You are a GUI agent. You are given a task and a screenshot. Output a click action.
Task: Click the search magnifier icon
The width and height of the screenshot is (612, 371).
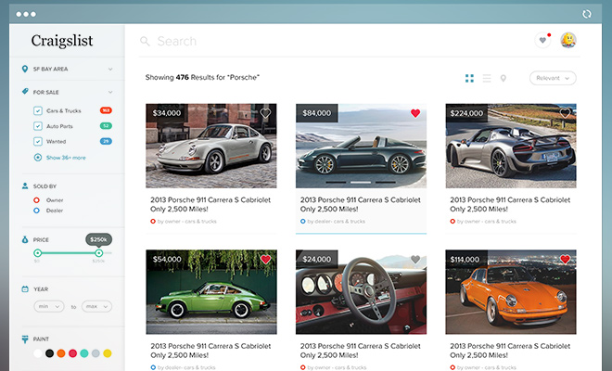[x=145, y=41]
